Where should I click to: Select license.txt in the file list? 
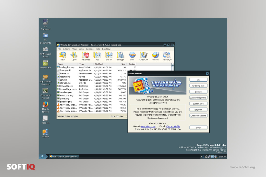[x=65, y=74]
